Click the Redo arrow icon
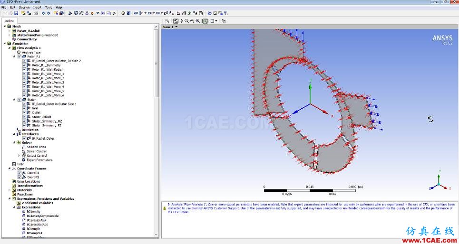Viewport: 459px width, 244px height. click(x=49, y=13)
